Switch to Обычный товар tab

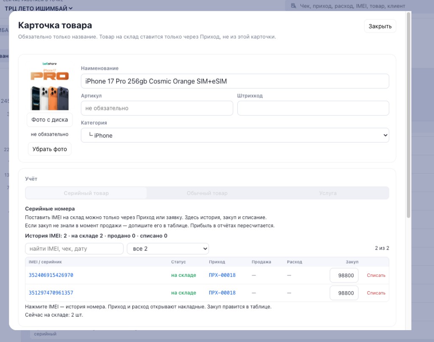pos(207,193)
